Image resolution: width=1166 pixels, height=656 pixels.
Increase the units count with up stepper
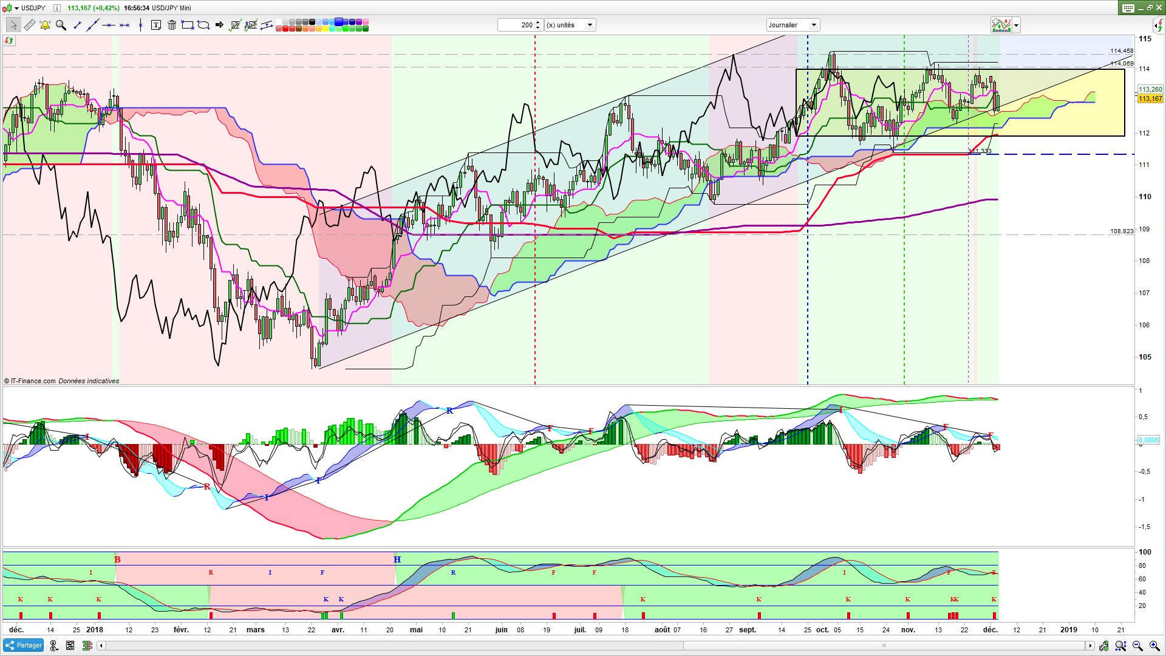point(539,22)
